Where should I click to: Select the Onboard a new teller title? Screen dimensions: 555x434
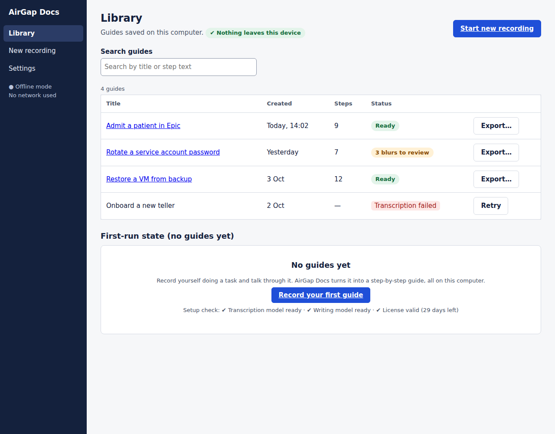[140, 206]
